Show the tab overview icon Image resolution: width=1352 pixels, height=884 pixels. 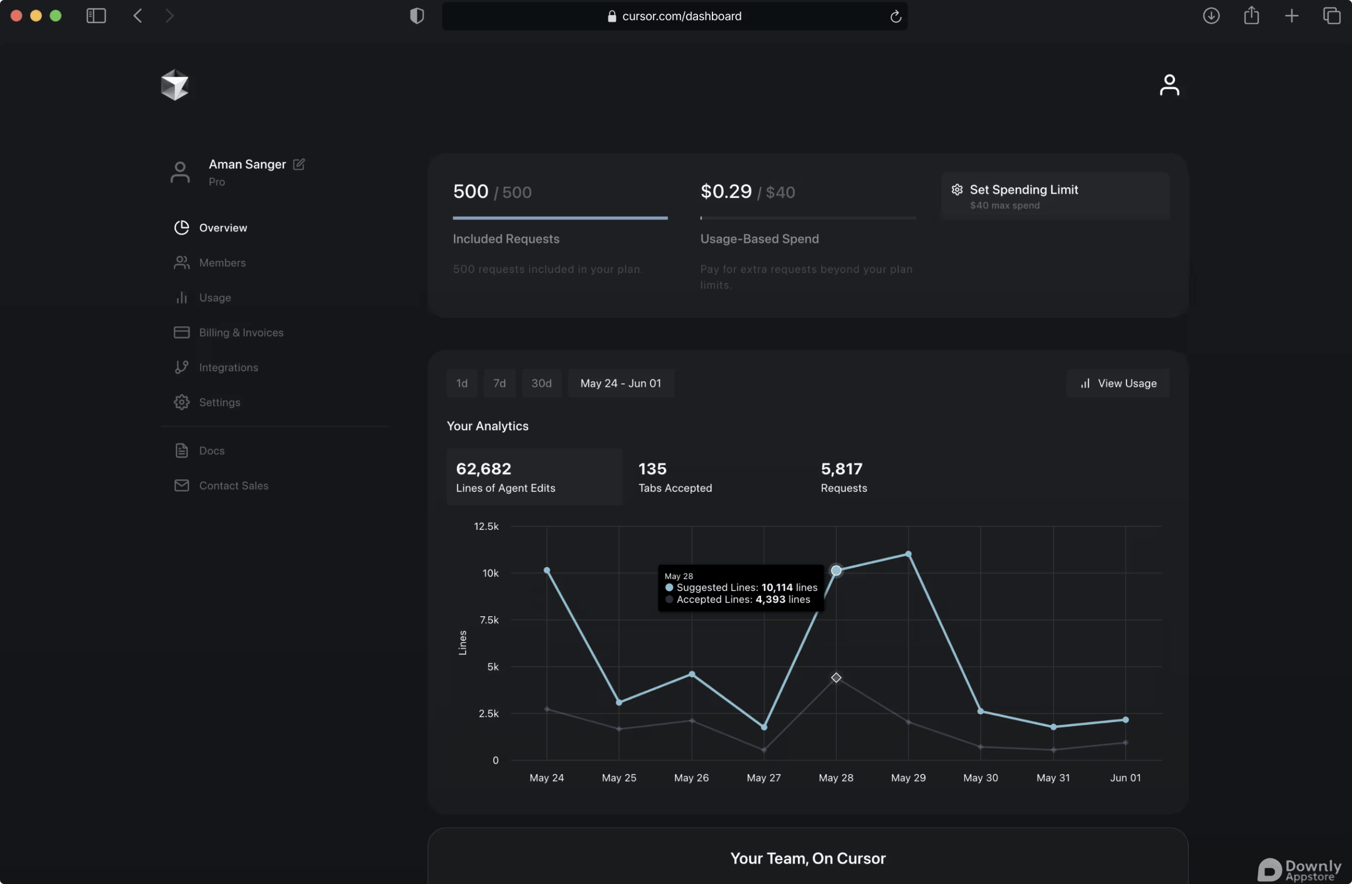1332,16
